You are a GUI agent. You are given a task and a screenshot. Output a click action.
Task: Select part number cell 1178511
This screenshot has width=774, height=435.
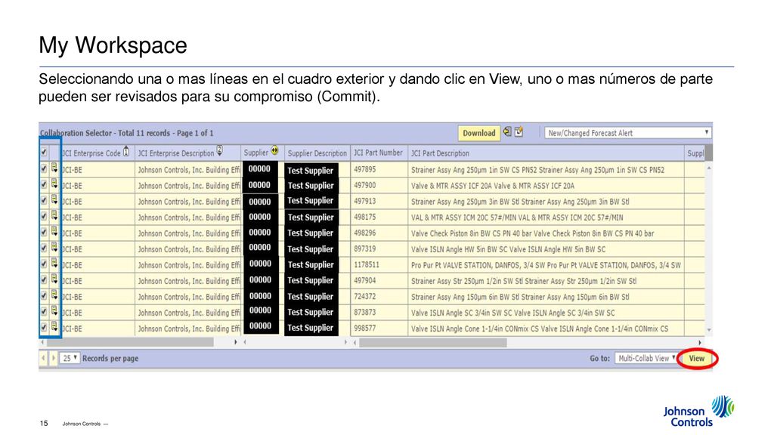pyautogui.click(x=367, y=264)
